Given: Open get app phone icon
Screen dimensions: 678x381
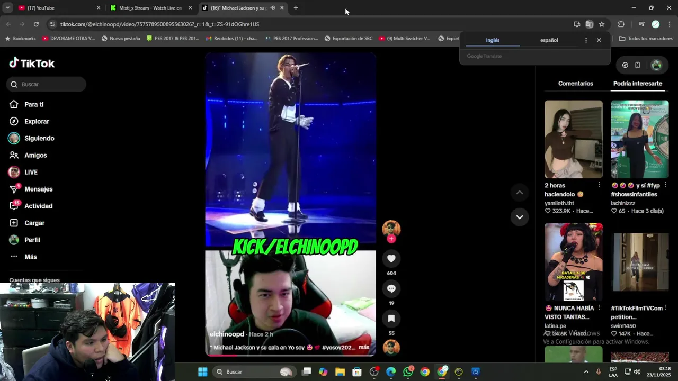Looking at the screenshot, I should (637, 65).
